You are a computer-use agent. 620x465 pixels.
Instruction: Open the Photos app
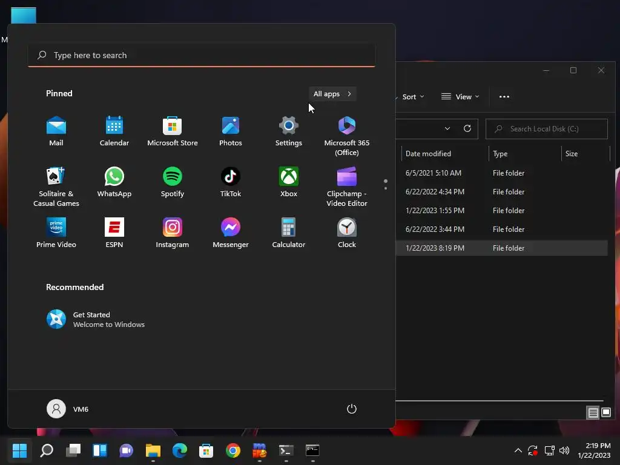click(231, 131)
